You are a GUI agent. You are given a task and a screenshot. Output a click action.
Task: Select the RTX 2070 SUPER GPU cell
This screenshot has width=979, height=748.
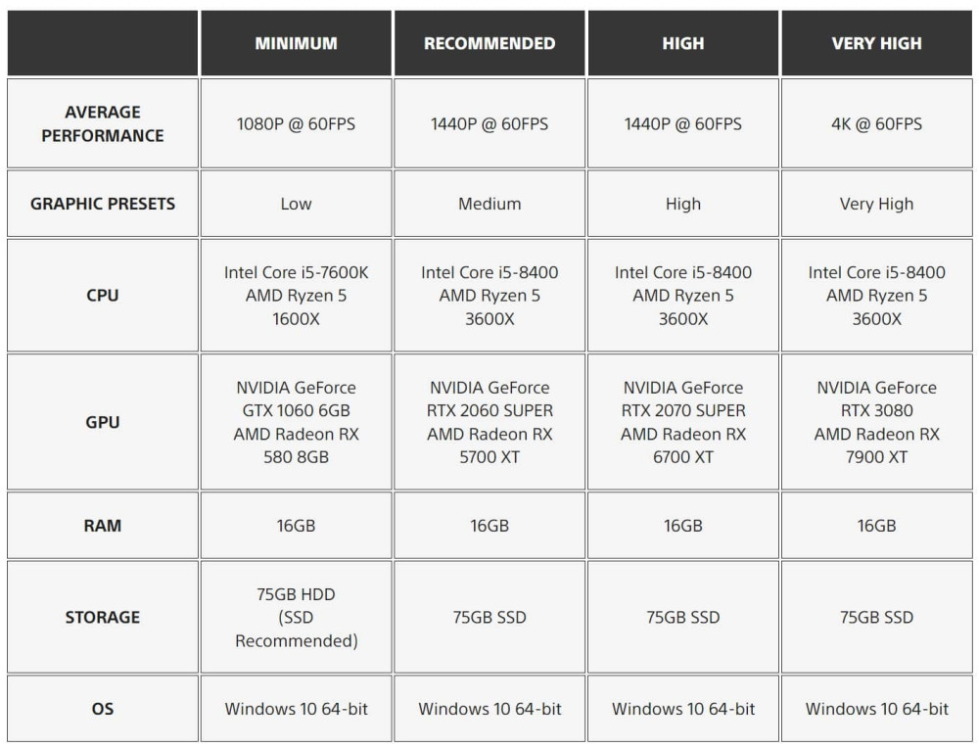683,422
